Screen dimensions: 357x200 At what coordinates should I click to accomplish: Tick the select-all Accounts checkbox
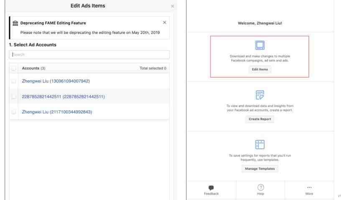(14, 68)
